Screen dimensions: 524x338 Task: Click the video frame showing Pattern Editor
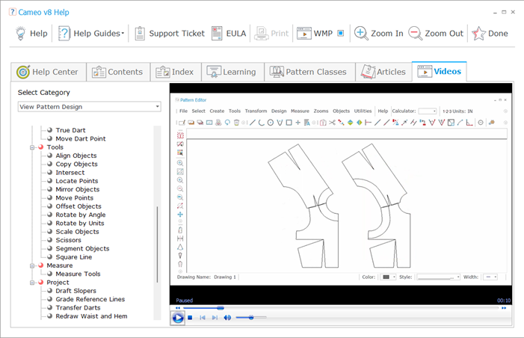341,190
